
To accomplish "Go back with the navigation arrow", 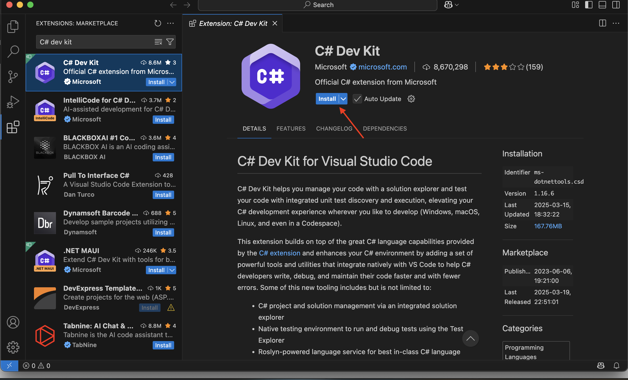I will coord(173,5).
